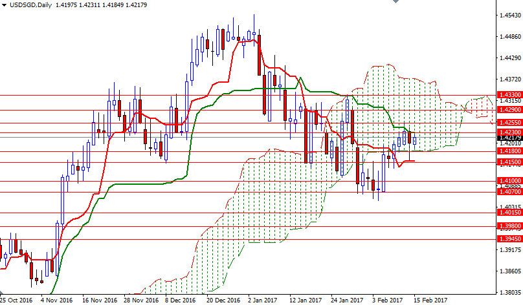Click the 12 Jan 2017 date label

click(306, 300)
